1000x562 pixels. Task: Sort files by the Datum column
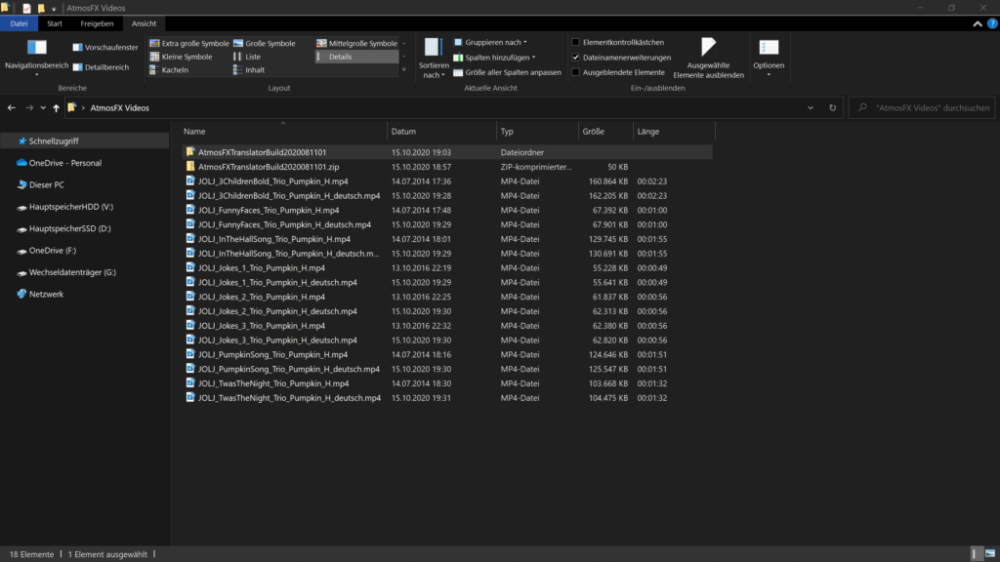pos(441,132)
